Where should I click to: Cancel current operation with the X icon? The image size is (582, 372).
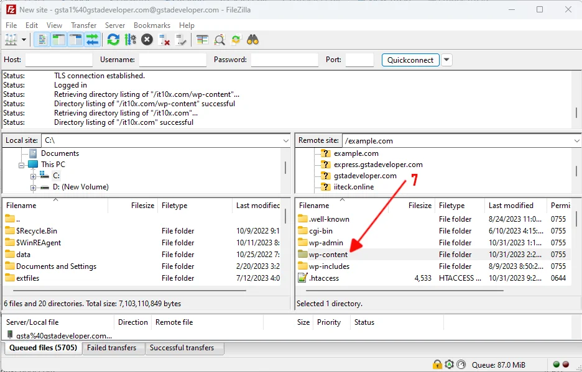coord(147,40)
